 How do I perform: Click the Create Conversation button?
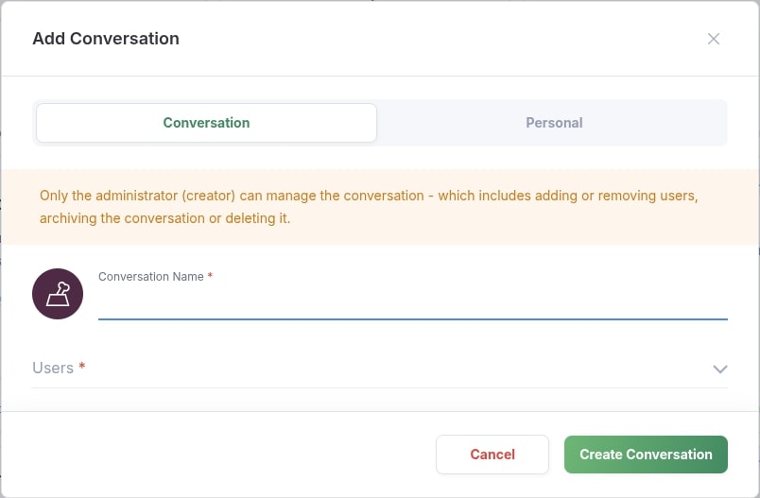coord(646,455)
